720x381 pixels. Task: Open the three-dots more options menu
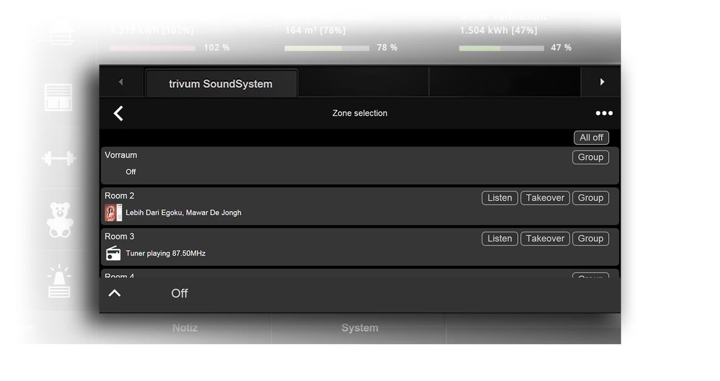[604, 113]
